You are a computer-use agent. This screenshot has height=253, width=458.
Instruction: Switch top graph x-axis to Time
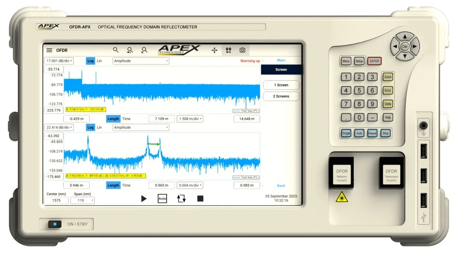[126, 119]
